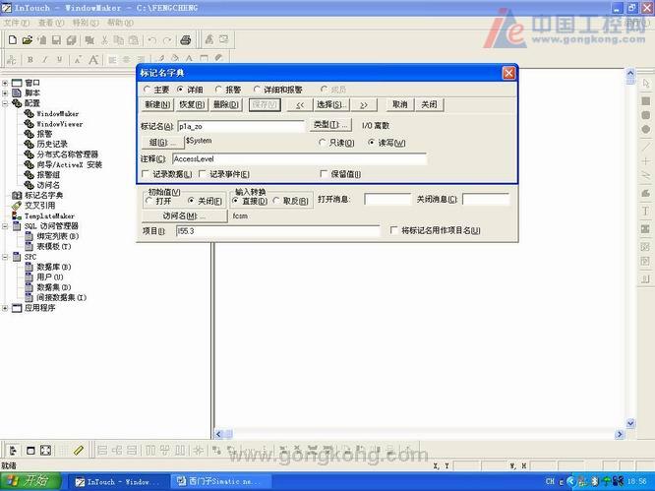This screenshot has height=491, width=655.
Task: Open the 查看 menu
Action: click(x=51, y=23)
